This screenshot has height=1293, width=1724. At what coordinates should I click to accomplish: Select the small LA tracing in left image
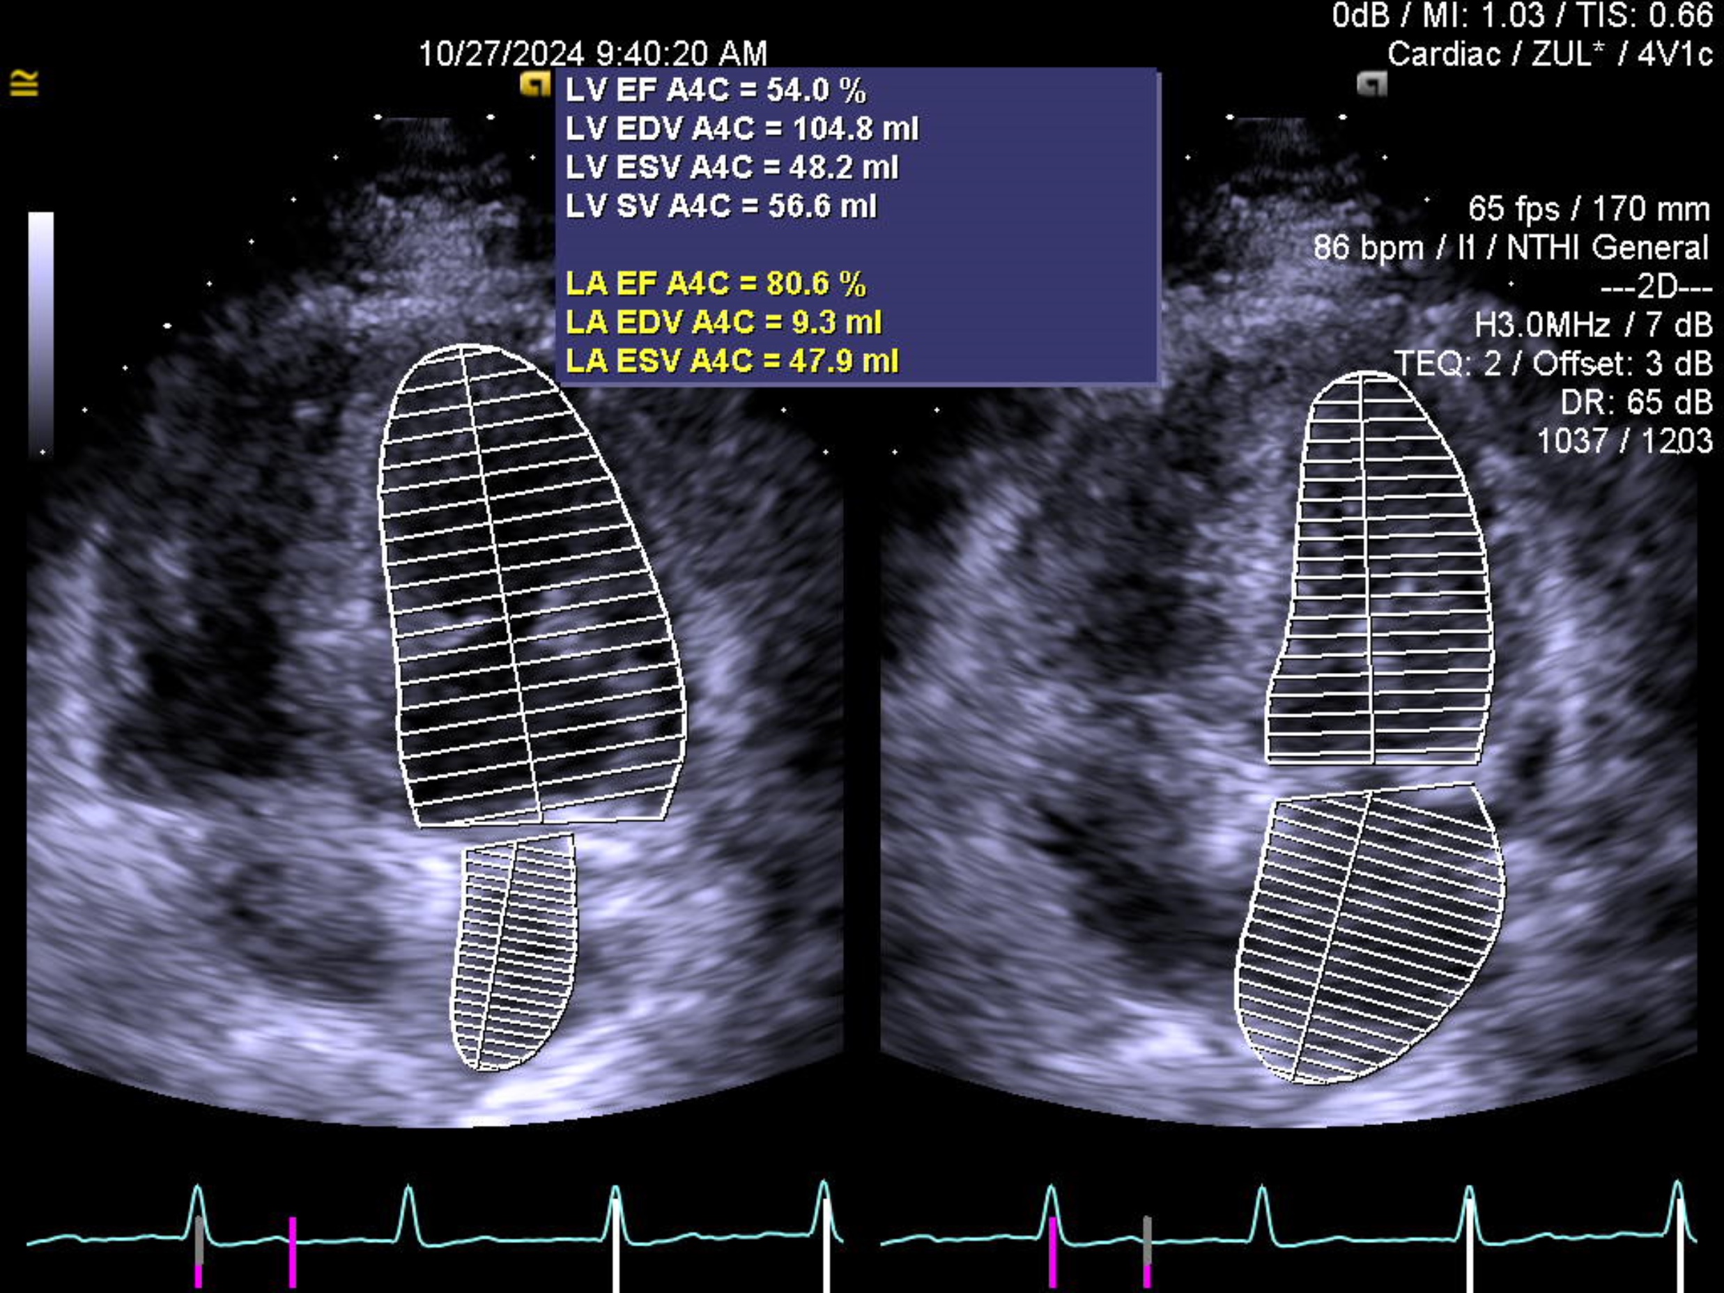coord(515,952)
